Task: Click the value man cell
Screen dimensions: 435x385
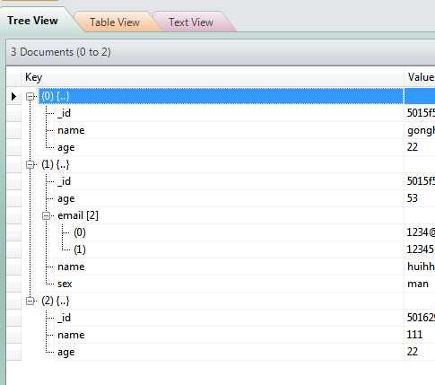Action: [420, 284]
